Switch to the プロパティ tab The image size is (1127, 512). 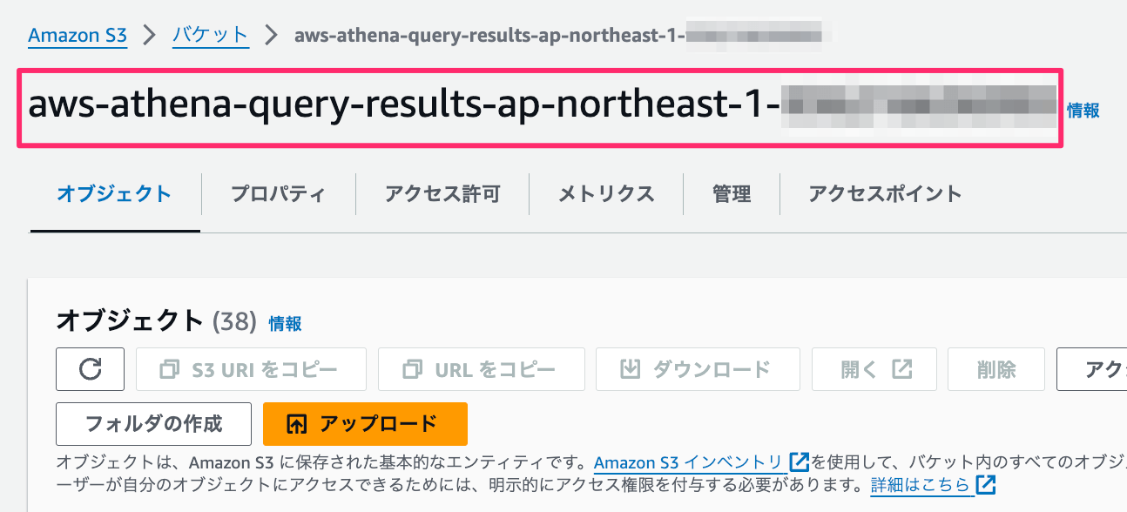277,193
